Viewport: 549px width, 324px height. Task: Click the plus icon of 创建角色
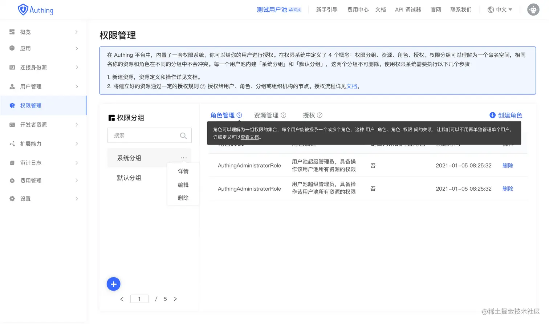pos(492,115)
